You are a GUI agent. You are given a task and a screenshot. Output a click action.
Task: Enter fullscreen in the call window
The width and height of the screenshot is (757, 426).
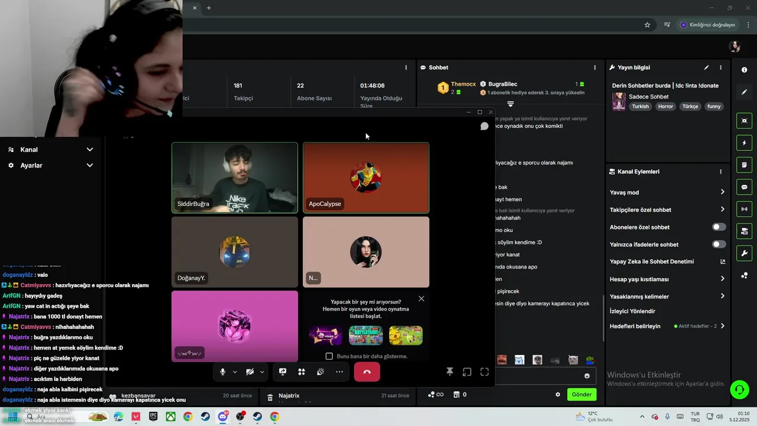[484, 372]
